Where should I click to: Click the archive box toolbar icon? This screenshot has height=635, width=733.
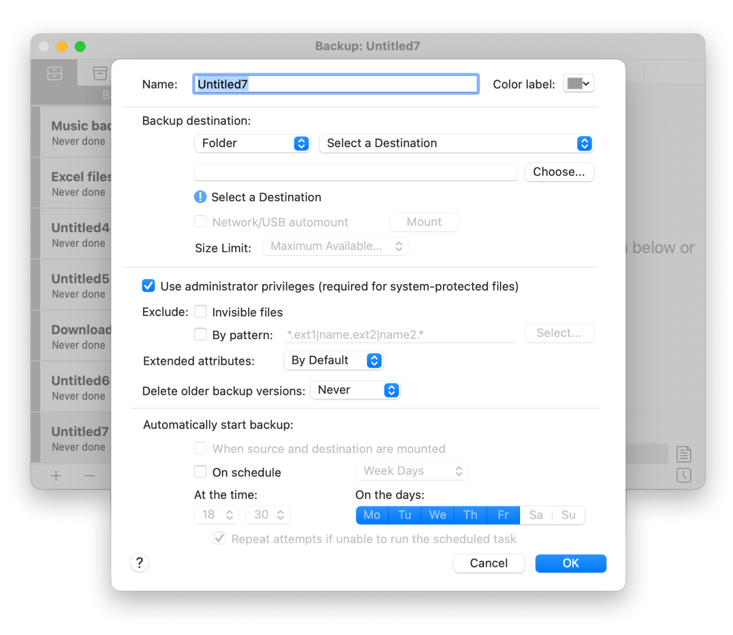[x=100, y=73]
